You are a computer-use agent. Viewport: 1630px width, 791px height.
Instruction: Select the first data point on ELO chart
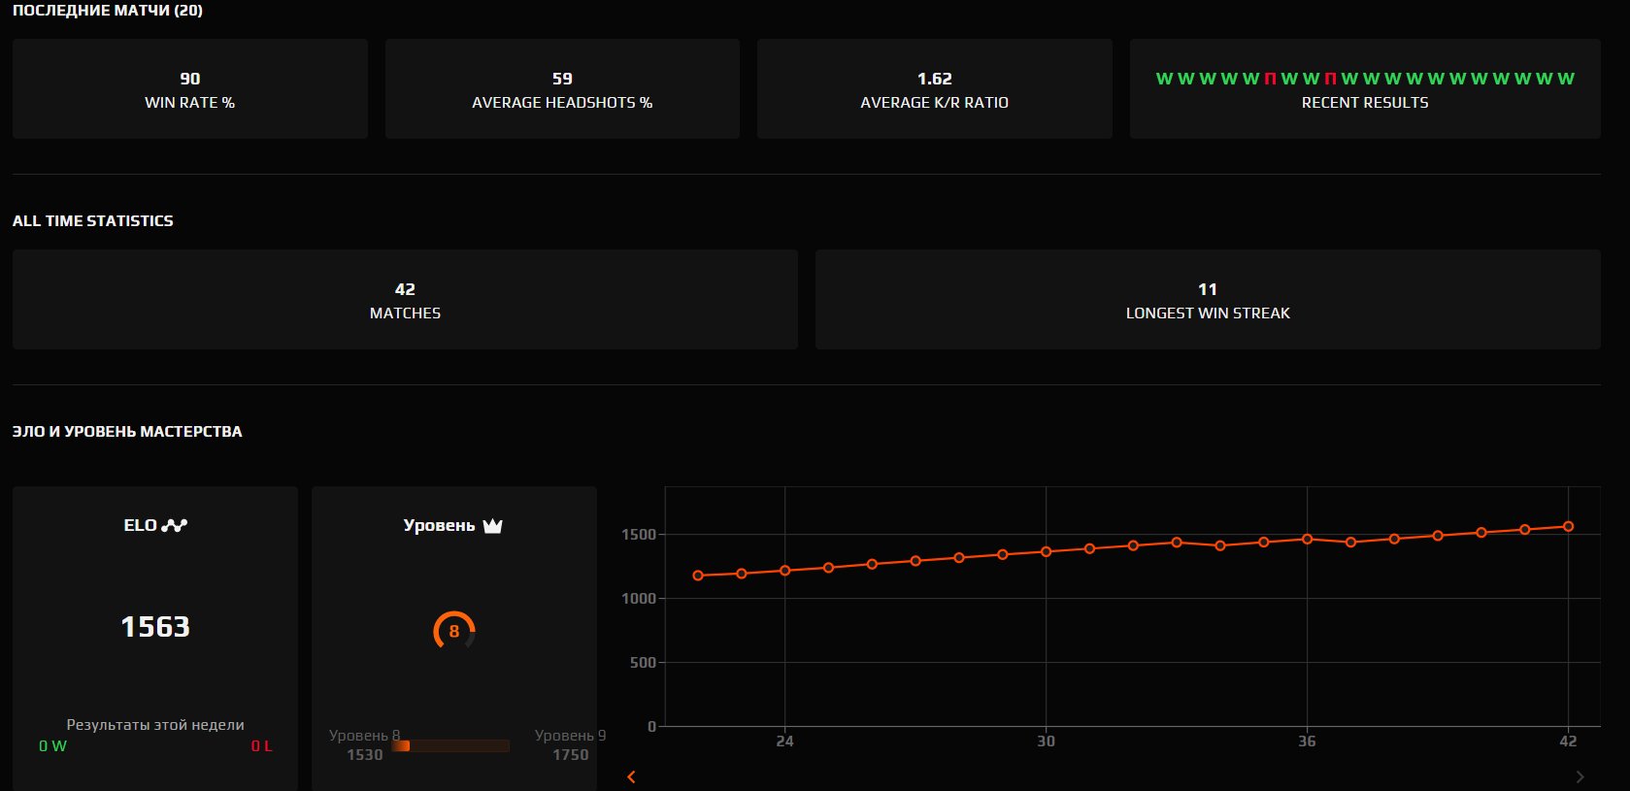point(698,576)
